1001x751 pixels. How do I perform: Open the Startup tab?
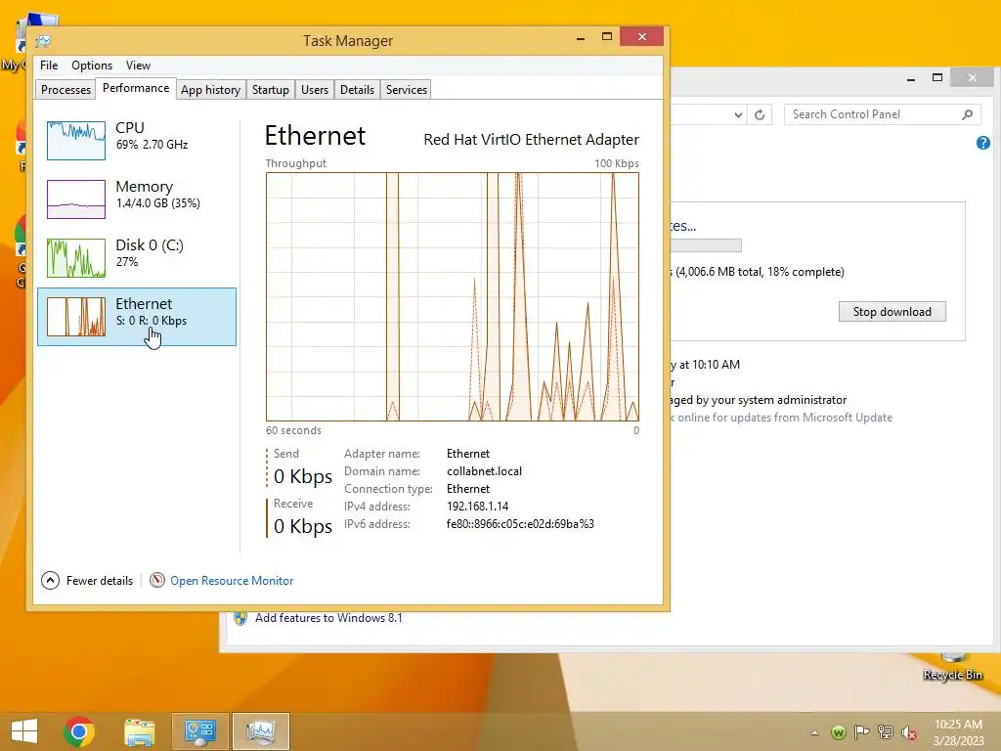coord(271,89)
